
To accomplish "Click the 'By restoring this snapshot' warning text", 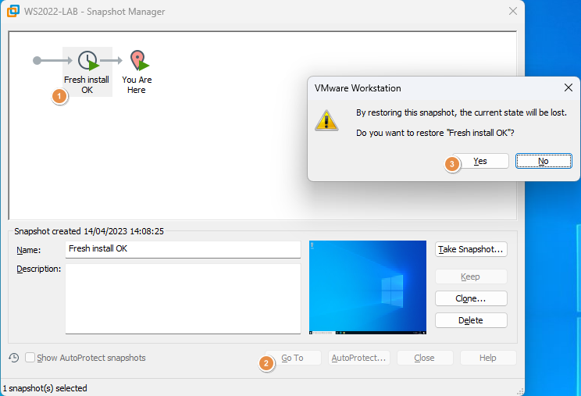I will pyautogui.click(x=462, y=112).
